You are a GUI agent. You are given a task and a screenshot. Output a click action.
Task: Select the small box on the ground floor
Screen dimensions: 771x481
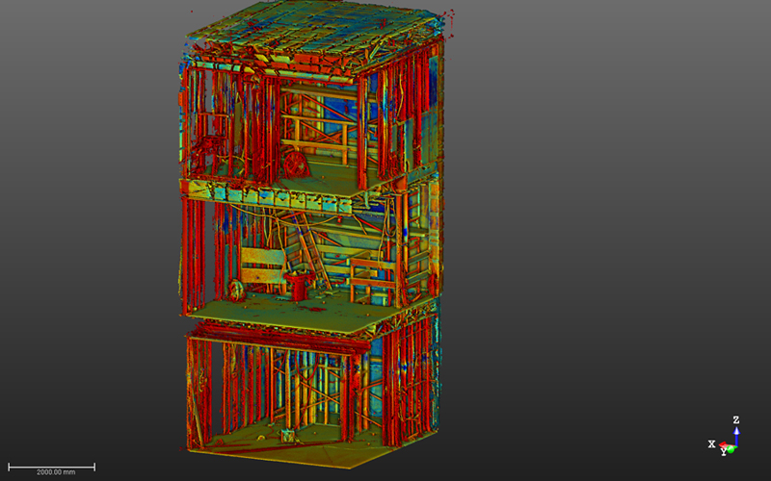point(287,437)
